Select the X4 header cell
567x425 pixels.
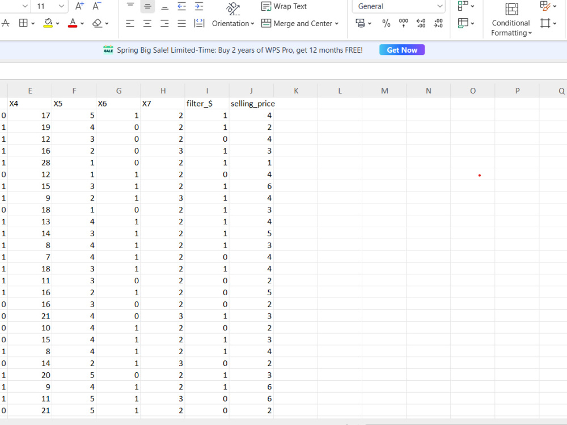pyautogui.click(x=30, y=104)
